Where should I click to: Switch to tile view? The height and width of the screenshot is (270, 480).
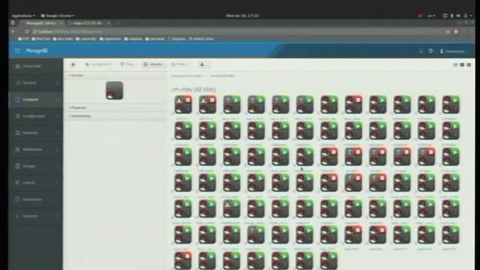462,64
